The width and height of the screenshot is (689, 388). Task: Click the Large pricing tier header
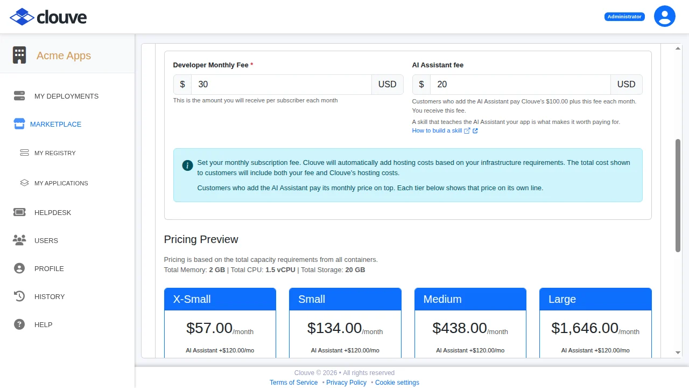pyautogui.click(x=595, y=299)
